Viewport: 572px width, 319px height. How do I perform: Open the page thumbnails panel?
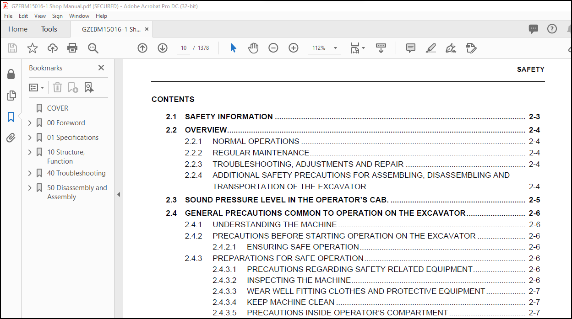click(x=11, y=96)
